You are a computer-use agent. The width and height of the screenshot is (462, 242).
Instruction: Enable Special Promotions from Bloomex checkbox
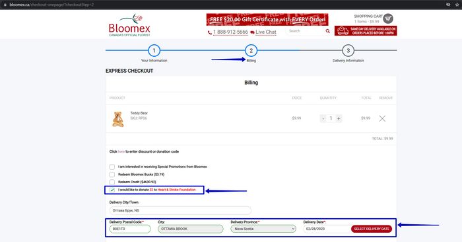click(112, 167)
